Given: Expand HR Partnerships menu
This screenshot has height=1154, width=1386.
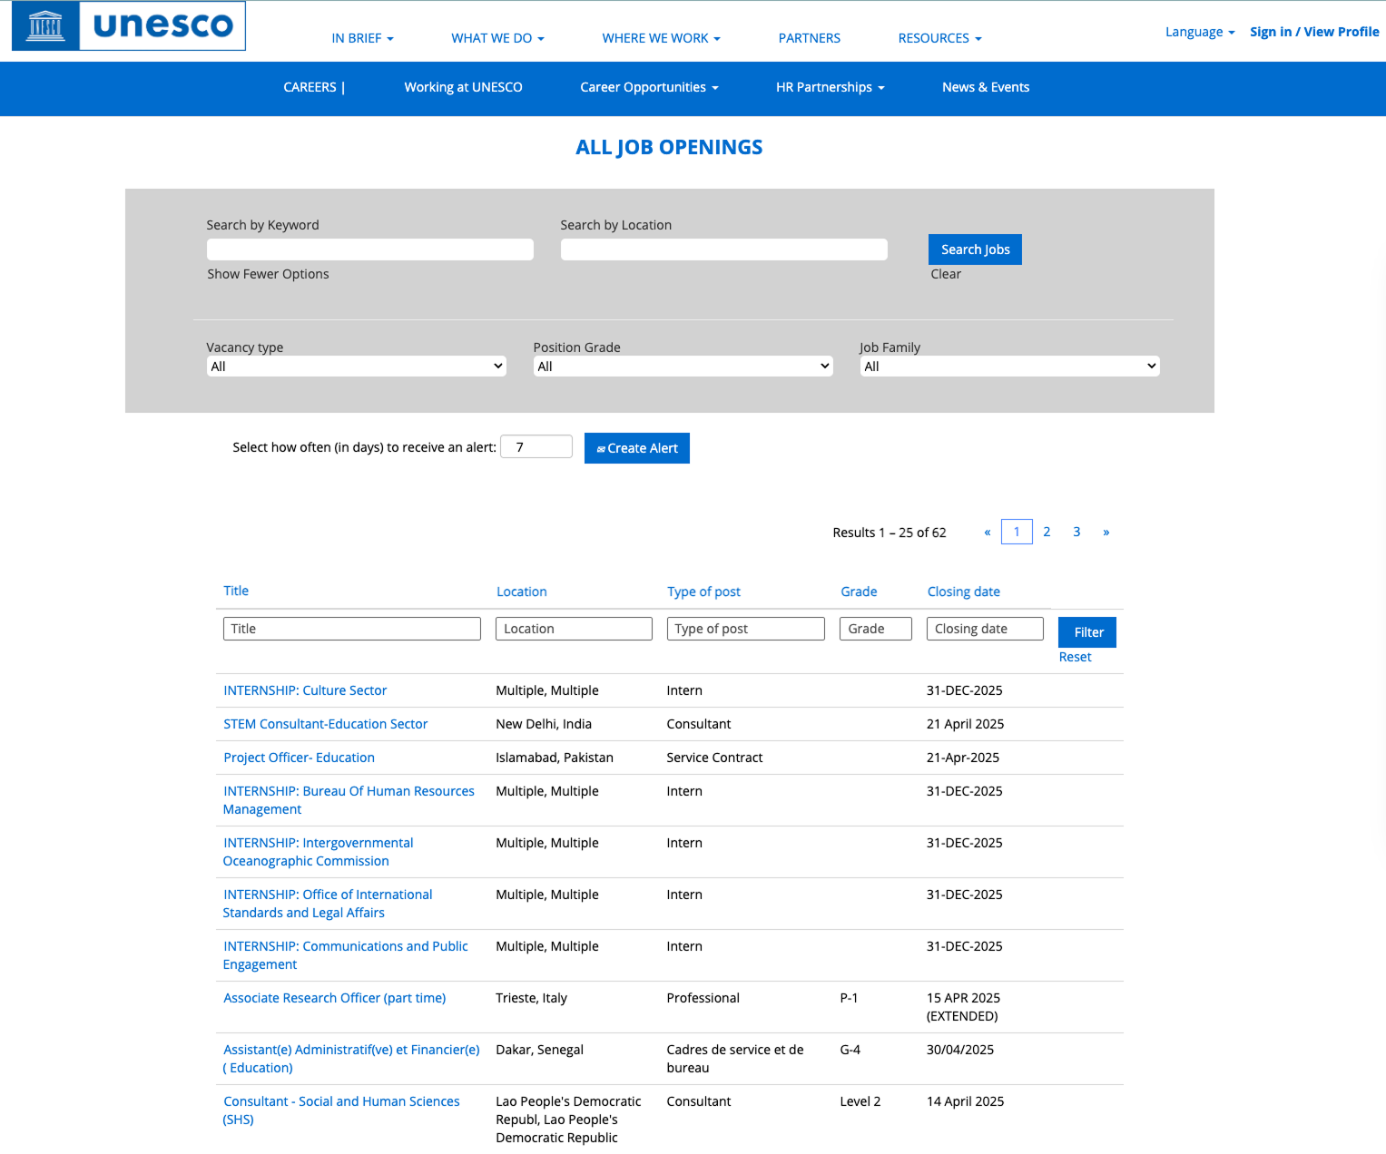Looking at the screenshot, I should point(830,87).
